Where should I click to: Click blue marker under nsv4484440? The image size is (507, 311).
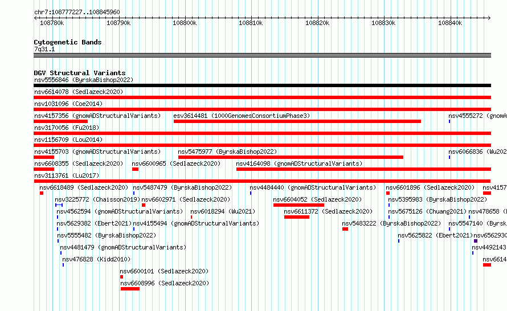click(x=251, y=193)
